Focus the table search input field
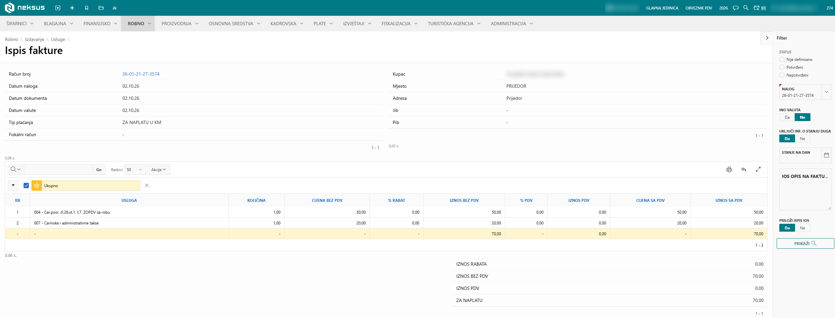 pos(58,169)
